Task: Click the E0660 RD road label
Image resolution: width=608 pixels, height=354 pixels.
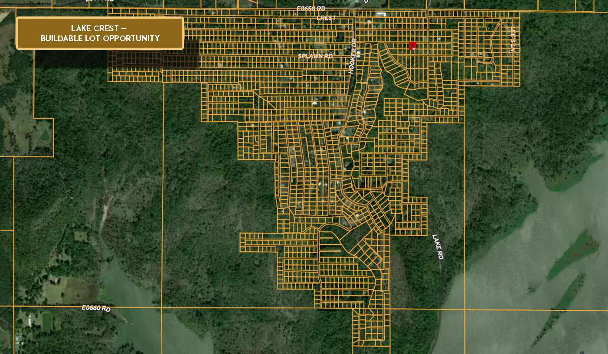Action: coord(96,308)
